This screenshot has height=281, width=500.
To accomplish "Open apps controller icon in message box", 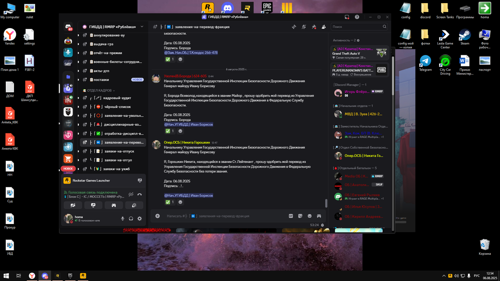I will tap(319, 216).
